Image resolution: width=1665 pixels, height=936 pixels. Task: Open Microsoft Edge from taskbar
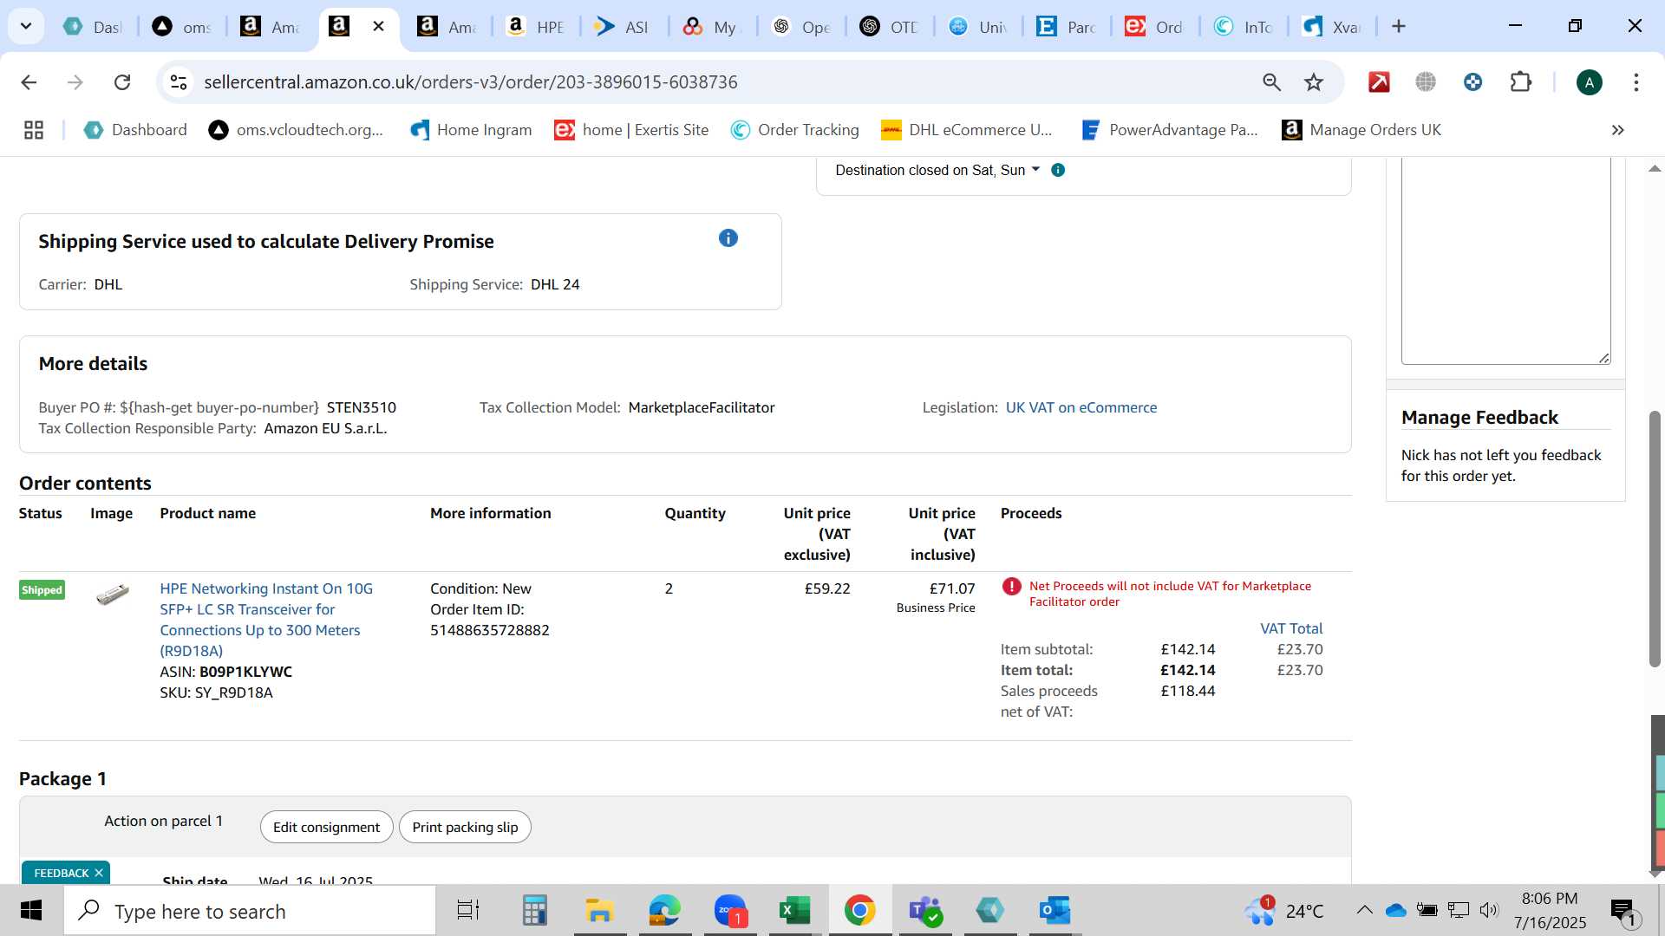[x=665, y=911]
